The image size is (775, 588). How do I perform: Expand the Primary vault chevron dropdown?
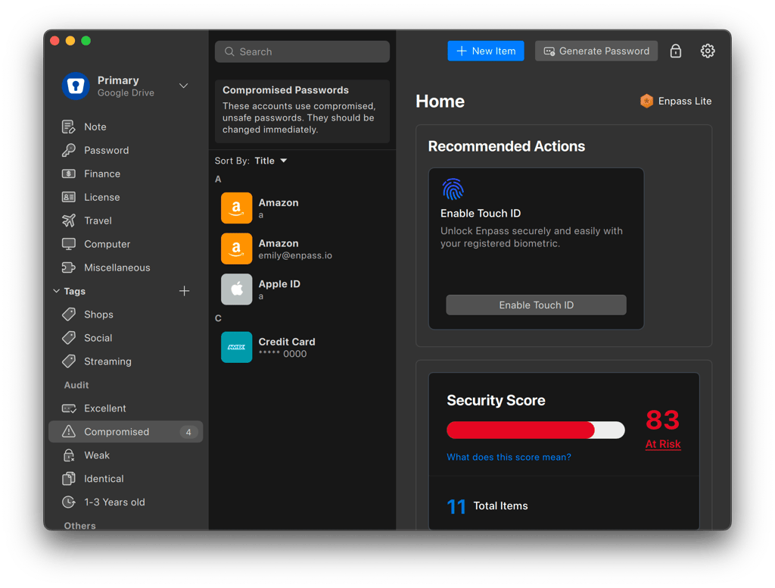click(183, 86)
